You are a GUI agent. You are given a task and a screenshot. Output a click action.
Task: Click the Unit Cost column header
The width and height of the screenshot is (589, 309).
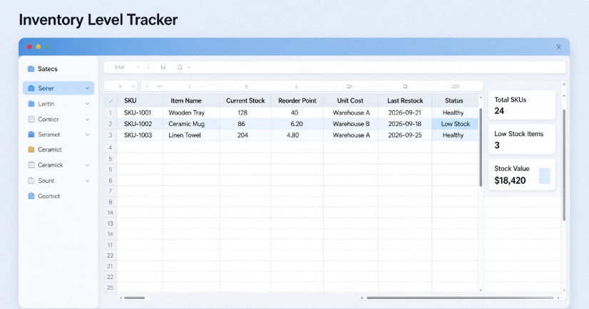(x=350, y=100)
